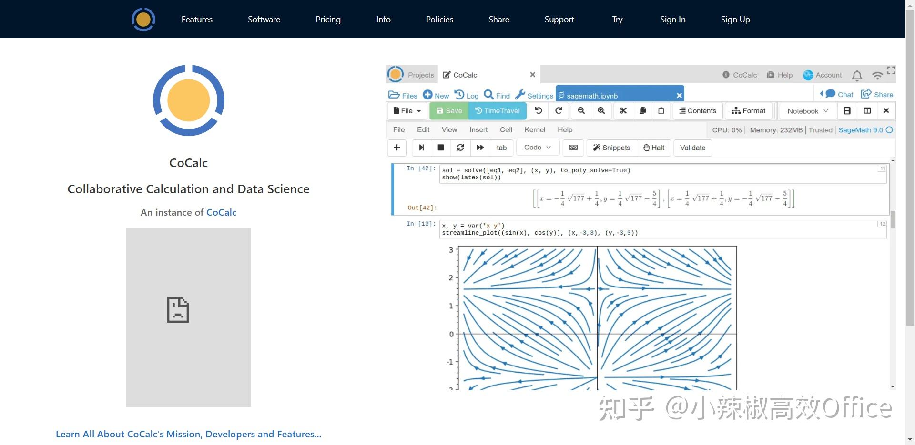Toggle the Chat panel
This screenshot has height=445, width=915.
[x=836, y=94]
